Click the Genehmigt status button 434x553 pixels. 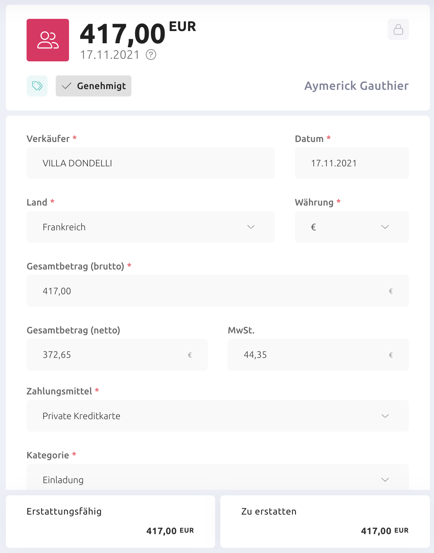pos(93,86)
